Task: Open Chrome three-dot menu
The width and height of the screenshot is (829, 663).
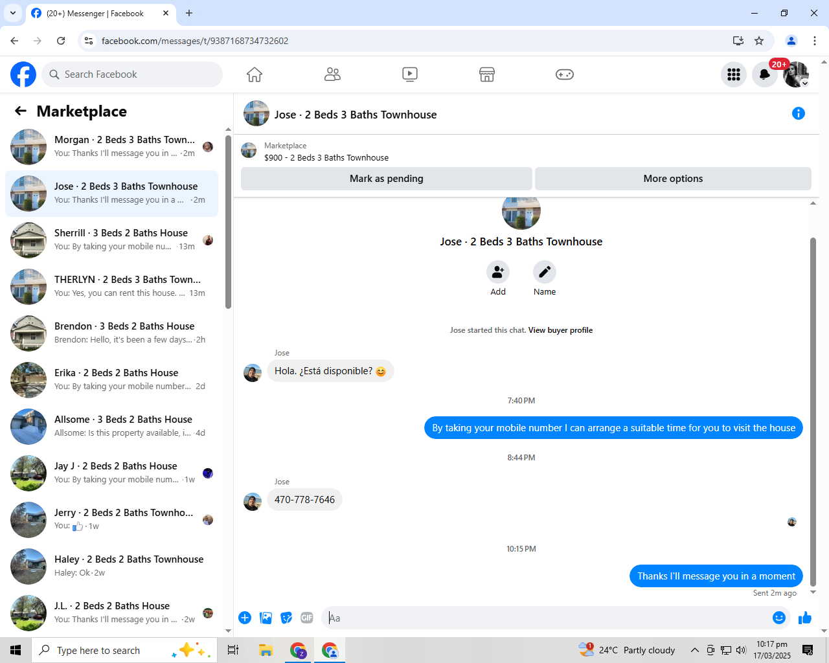Action: 815,41
